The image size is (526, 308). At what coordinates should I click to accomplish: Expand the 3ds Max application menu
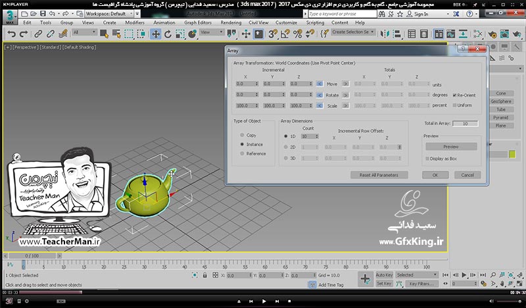[x=10, y=17]
